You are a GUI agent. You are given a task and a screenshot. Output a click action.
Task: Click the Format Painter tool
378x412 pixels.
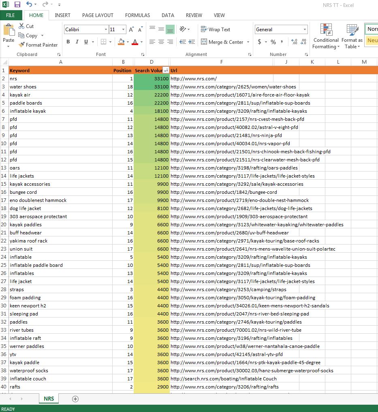tap(38, 45)
